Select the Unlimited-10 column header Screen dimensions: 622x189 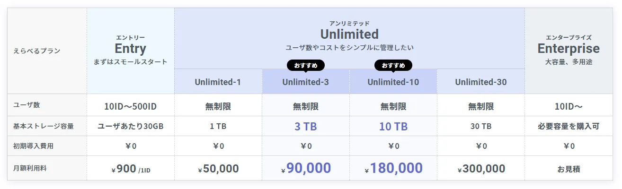[393, 82]
